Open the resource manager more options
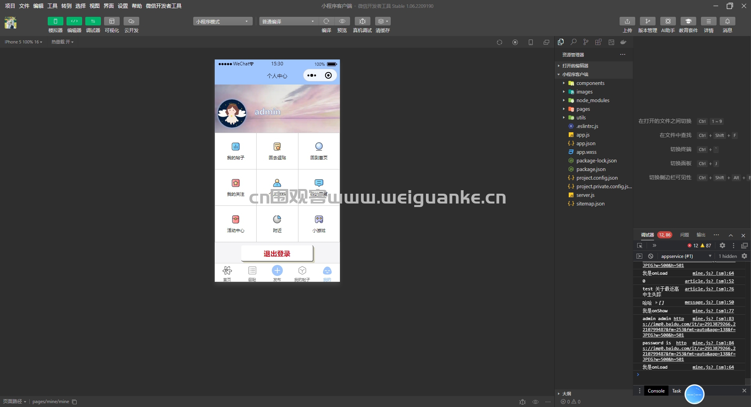Screen dimensions: 751x407 click(x=623, y=54)
